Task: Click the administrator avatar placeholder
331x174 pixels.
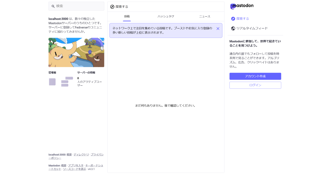Action: pos(52,82)
